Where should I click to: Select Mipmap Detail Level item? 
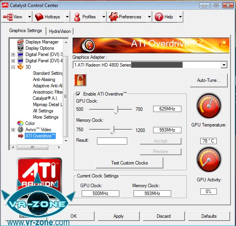[x=48, y=105]
